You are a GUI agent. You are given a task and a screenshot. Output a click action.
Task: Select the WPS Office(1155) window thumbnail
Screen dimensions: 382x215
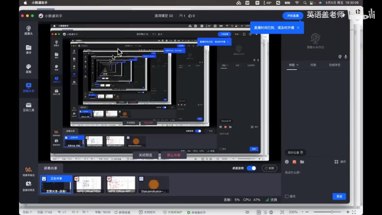[x=89, y=184]
